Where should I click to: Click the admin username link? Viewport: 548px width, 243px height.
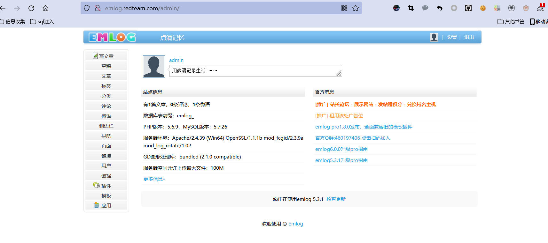pyautogui.click(x=176, y=60)
